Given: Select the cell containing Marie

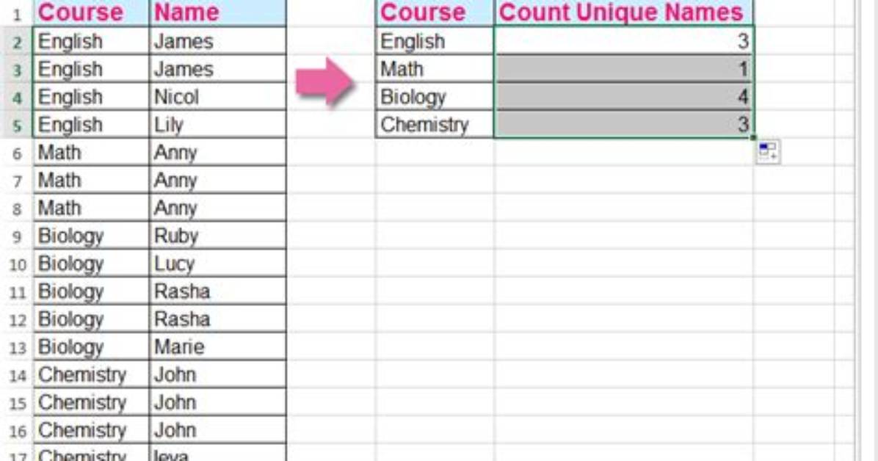Looking at the screenshot, I should coord(218,346).
